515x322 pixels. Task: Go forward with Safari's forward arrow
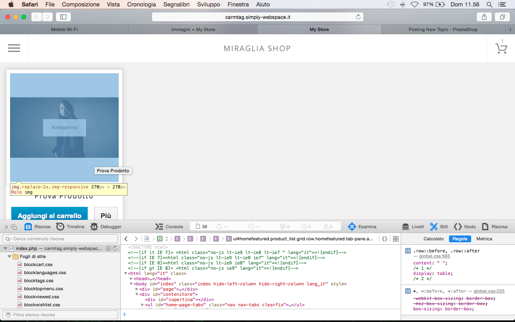(47, 17)
